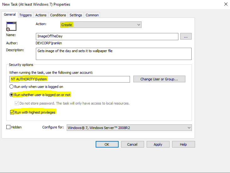230x173 pixels.
Task: Switch to the Common tab
Action: coord(92,15)
